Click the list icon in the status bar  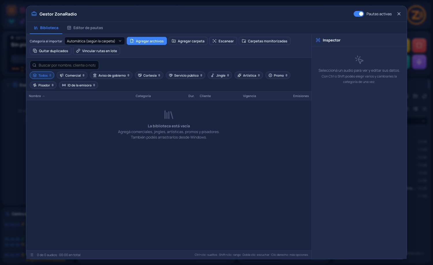32,255
